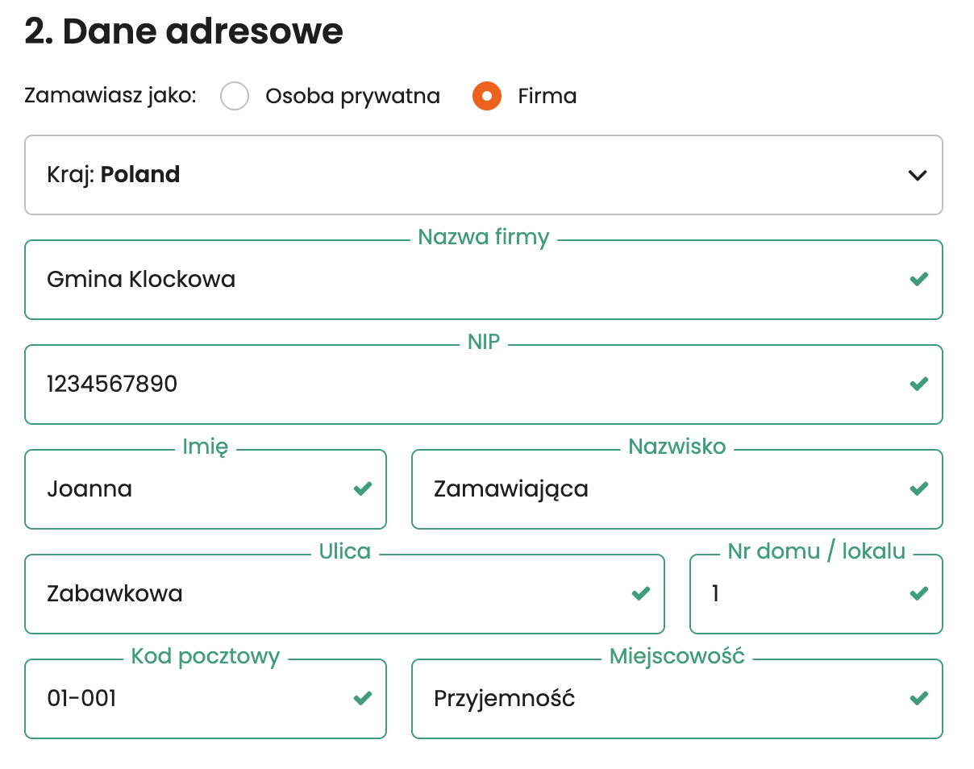Viewport: 974px width, 769px height.
Task: Click the checkmark in Miejscowość field
Action: (918, 698)
